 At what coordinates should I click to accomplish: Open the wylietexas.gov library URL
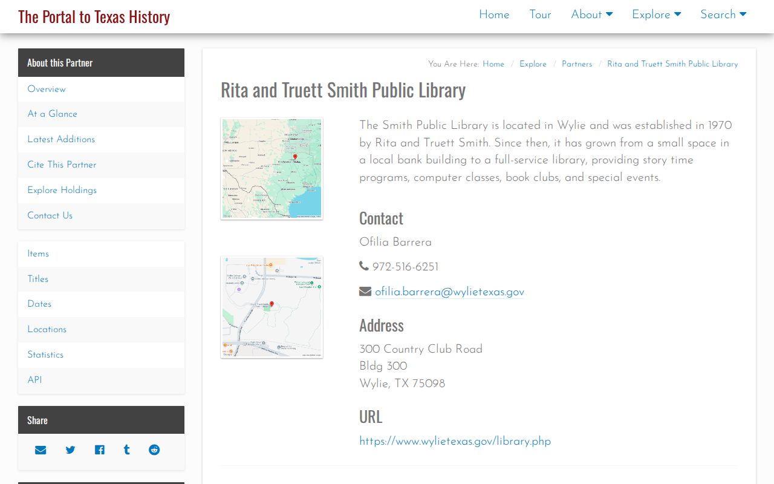(x=455, y=441)
